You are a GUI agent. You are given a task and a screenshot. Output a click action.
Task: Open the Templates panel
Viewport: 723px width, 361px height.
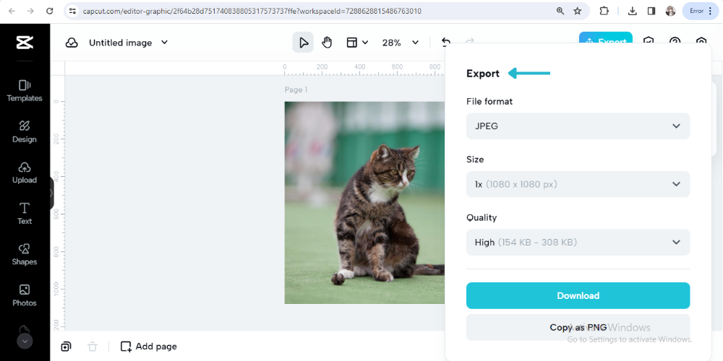[x=25, y=91]
